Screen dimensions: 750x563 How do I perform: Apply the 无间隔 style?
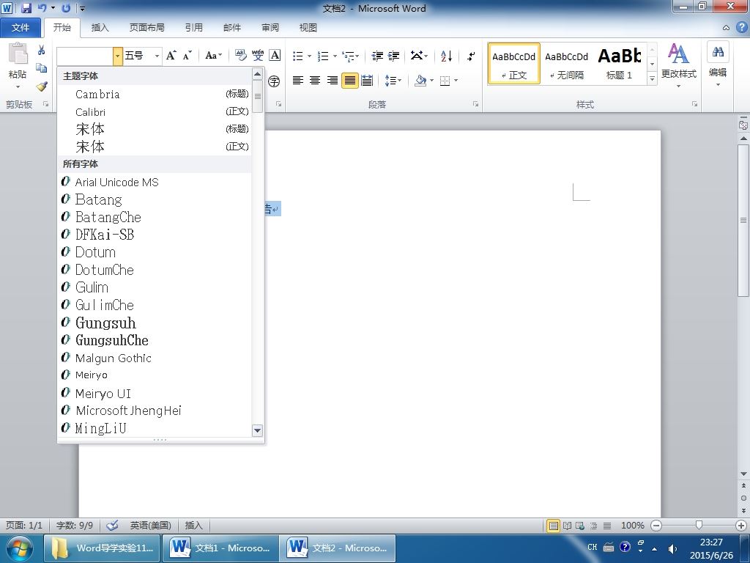coord(566,64)
